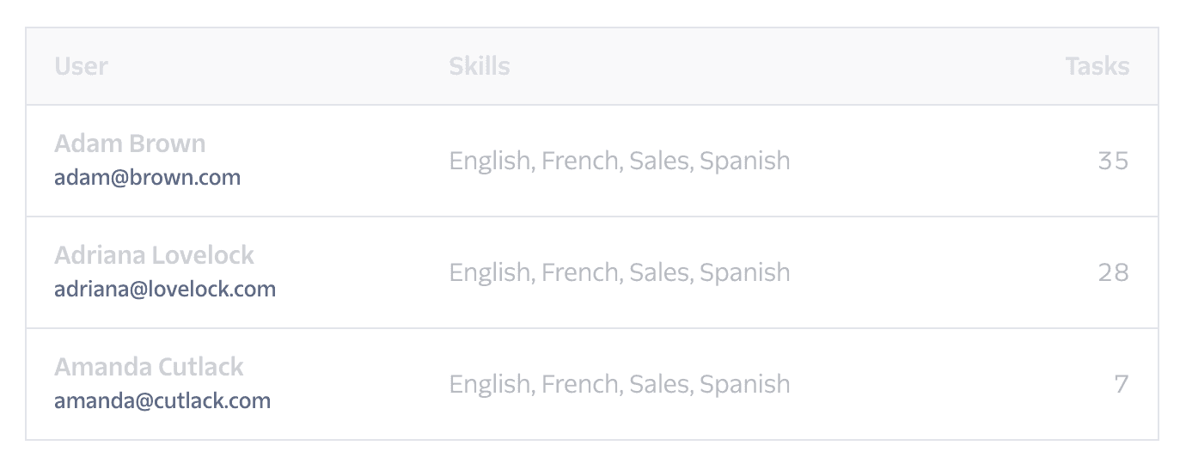The image size is (1186, 476).
Task: Click Spanish in Adriana Lovelock's skills
Action: click(744, 272)
